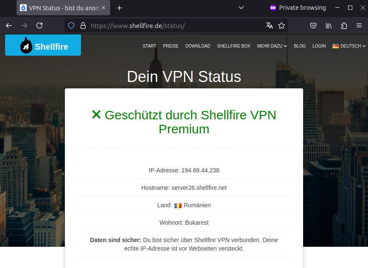Image resolution: width=368 pixels, height=268 pixels.
Task: Click the Shellfire flame logo
Action: 43,45
